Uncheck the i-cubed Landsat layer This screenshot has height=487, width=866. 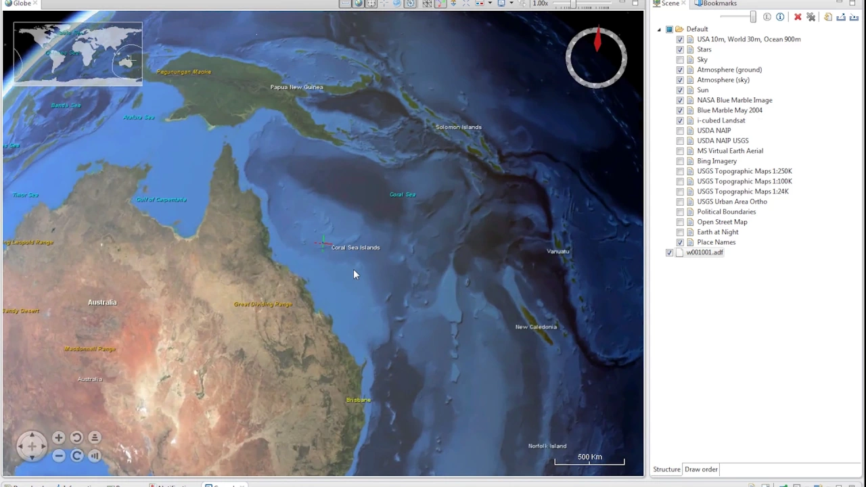point(681,120)
